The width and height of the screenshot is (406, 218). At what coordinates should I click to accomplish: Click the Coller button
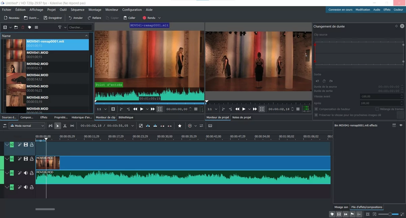pos(129,18)
